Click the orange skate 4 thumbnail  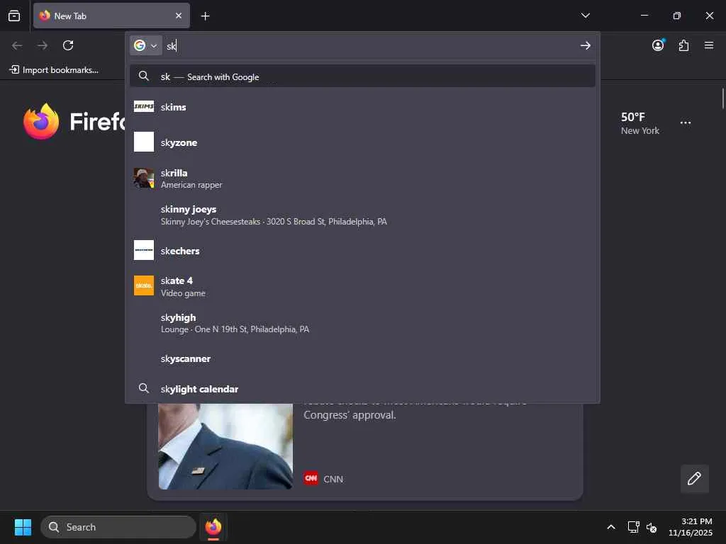coord(144,285)
